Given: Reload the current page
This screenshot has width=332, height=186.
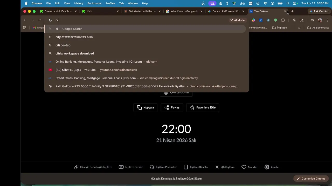Looking at the screenshot, I should click(x=40, y=20).
